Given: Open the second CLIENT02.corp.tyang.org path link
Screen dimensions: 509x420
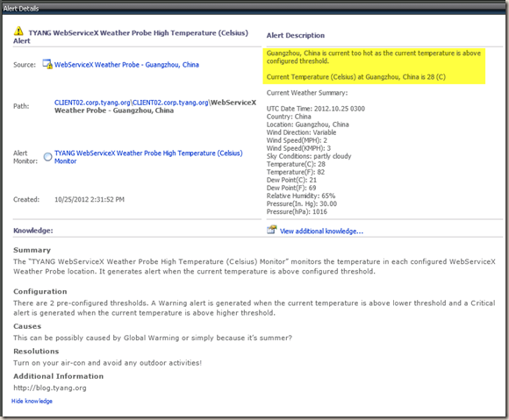Looking at the screenshot, I should (170, 103).
